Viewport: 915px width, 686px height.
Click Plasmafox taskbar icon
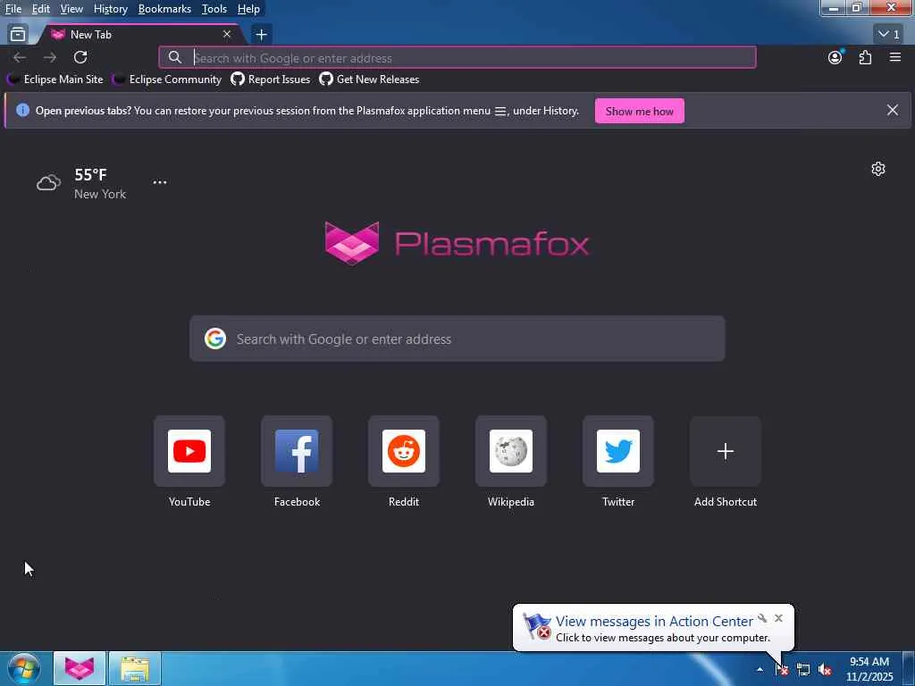pyautogui.click(x=80, y=668)
